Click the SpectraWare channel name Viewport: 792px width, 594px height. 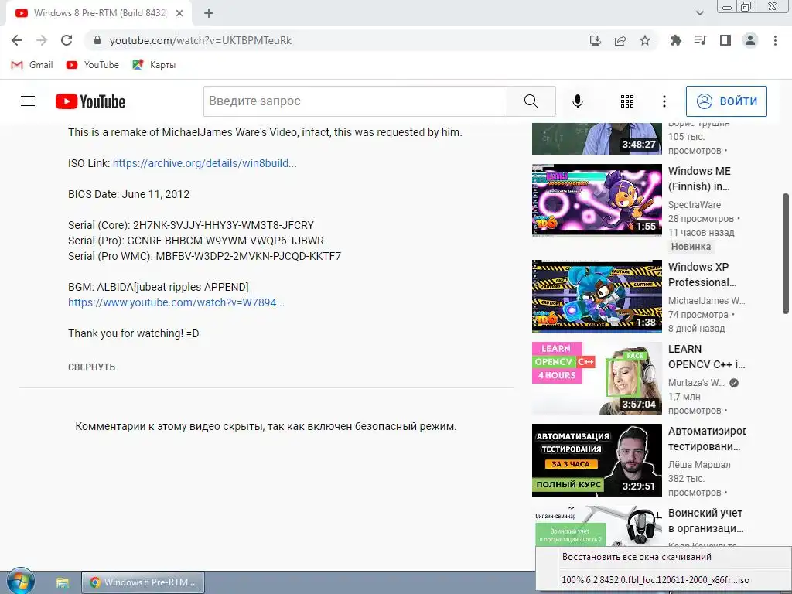[695, 204]
